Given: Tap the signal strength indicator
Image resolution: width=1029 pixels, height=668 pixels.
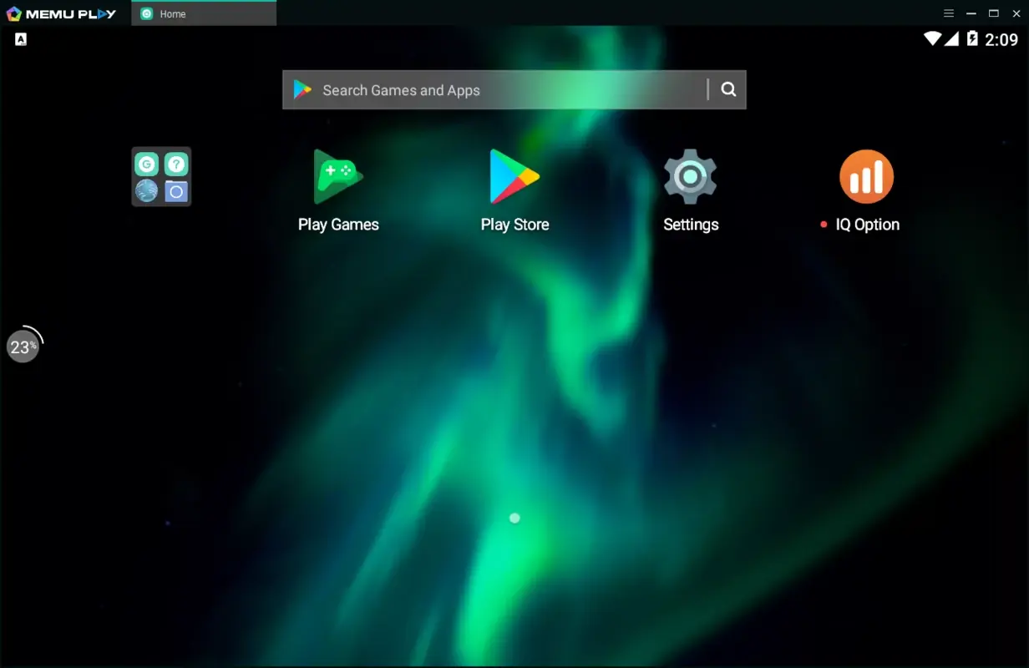Looking at the screenshot, I should pyautogui.click(x=952, y=38).
